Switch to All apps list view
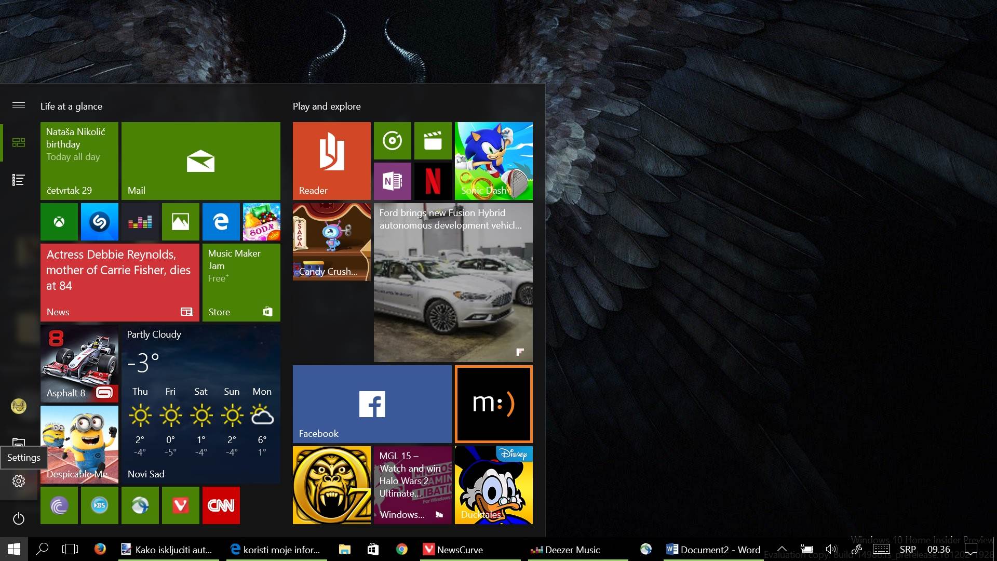 19,180
